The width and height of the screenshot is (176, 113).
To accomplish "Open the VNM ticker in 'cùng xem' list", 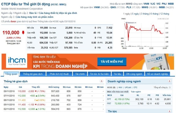I will pos(146,4).
